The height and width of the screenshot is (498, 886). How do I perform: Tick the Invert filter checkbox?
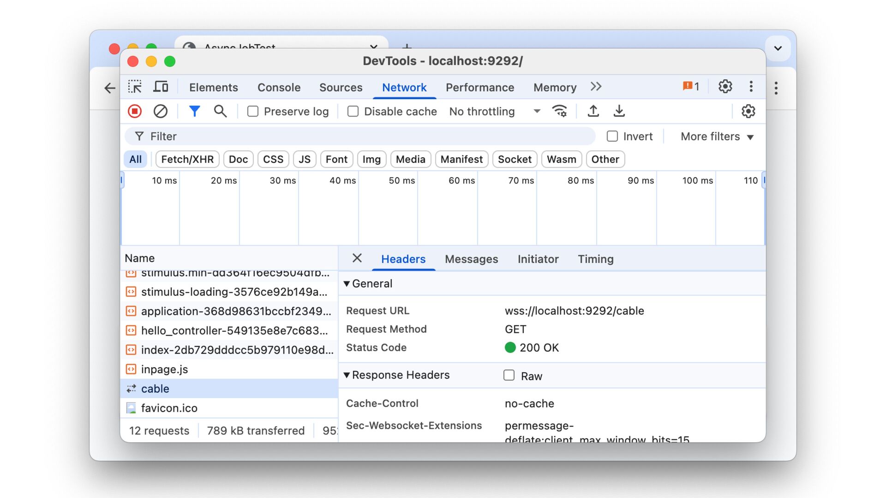(612, 136)
